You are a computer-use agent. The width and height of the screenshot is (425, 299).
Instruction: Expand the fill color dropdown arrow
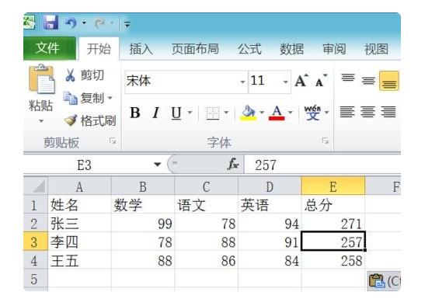tap(262, 112)
